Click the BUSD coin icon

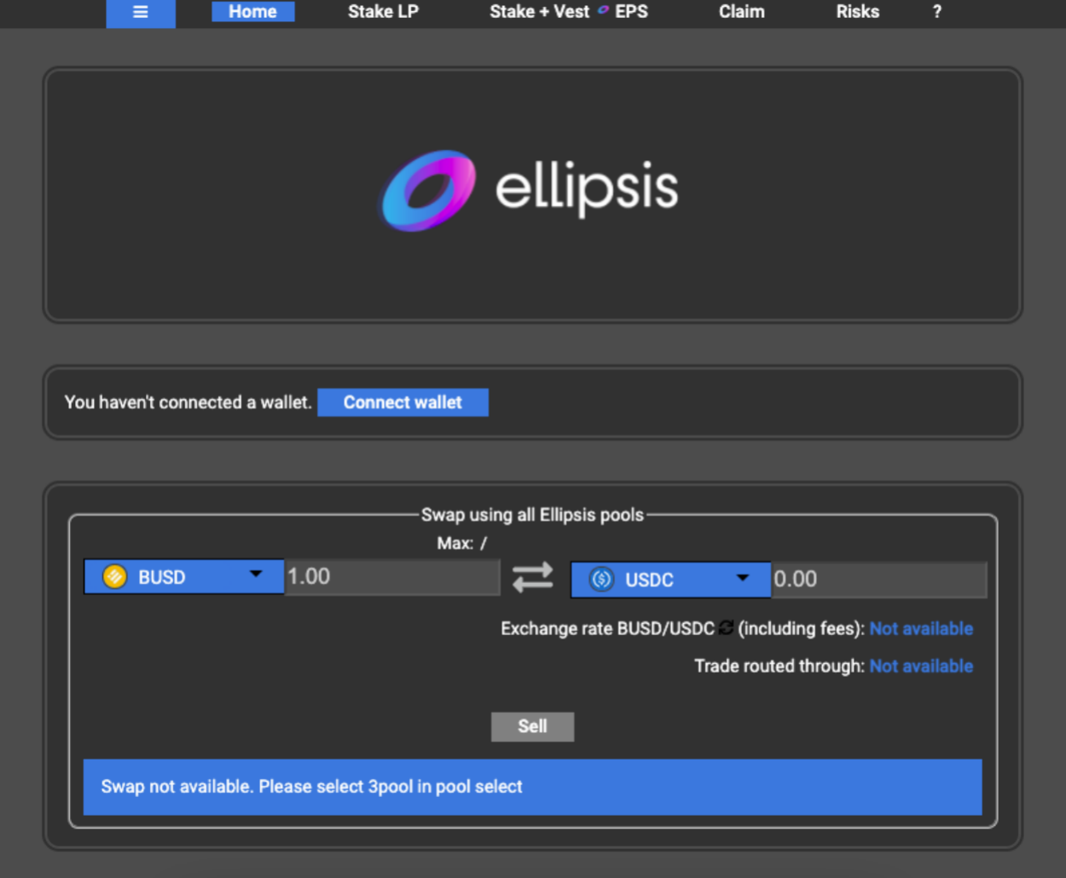[x=114, y=577]
